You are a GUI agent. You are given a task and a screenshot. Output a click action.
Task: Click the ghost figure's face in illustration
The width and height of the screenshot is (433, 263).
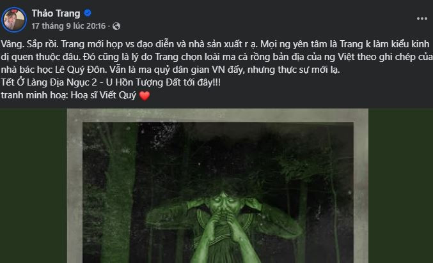click(x=224, y=203)
